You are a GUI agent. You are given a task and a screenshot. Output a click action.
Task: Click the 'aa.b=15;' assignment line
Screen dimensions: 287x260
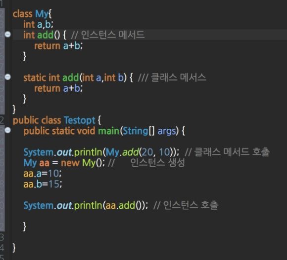coord(43,184)
